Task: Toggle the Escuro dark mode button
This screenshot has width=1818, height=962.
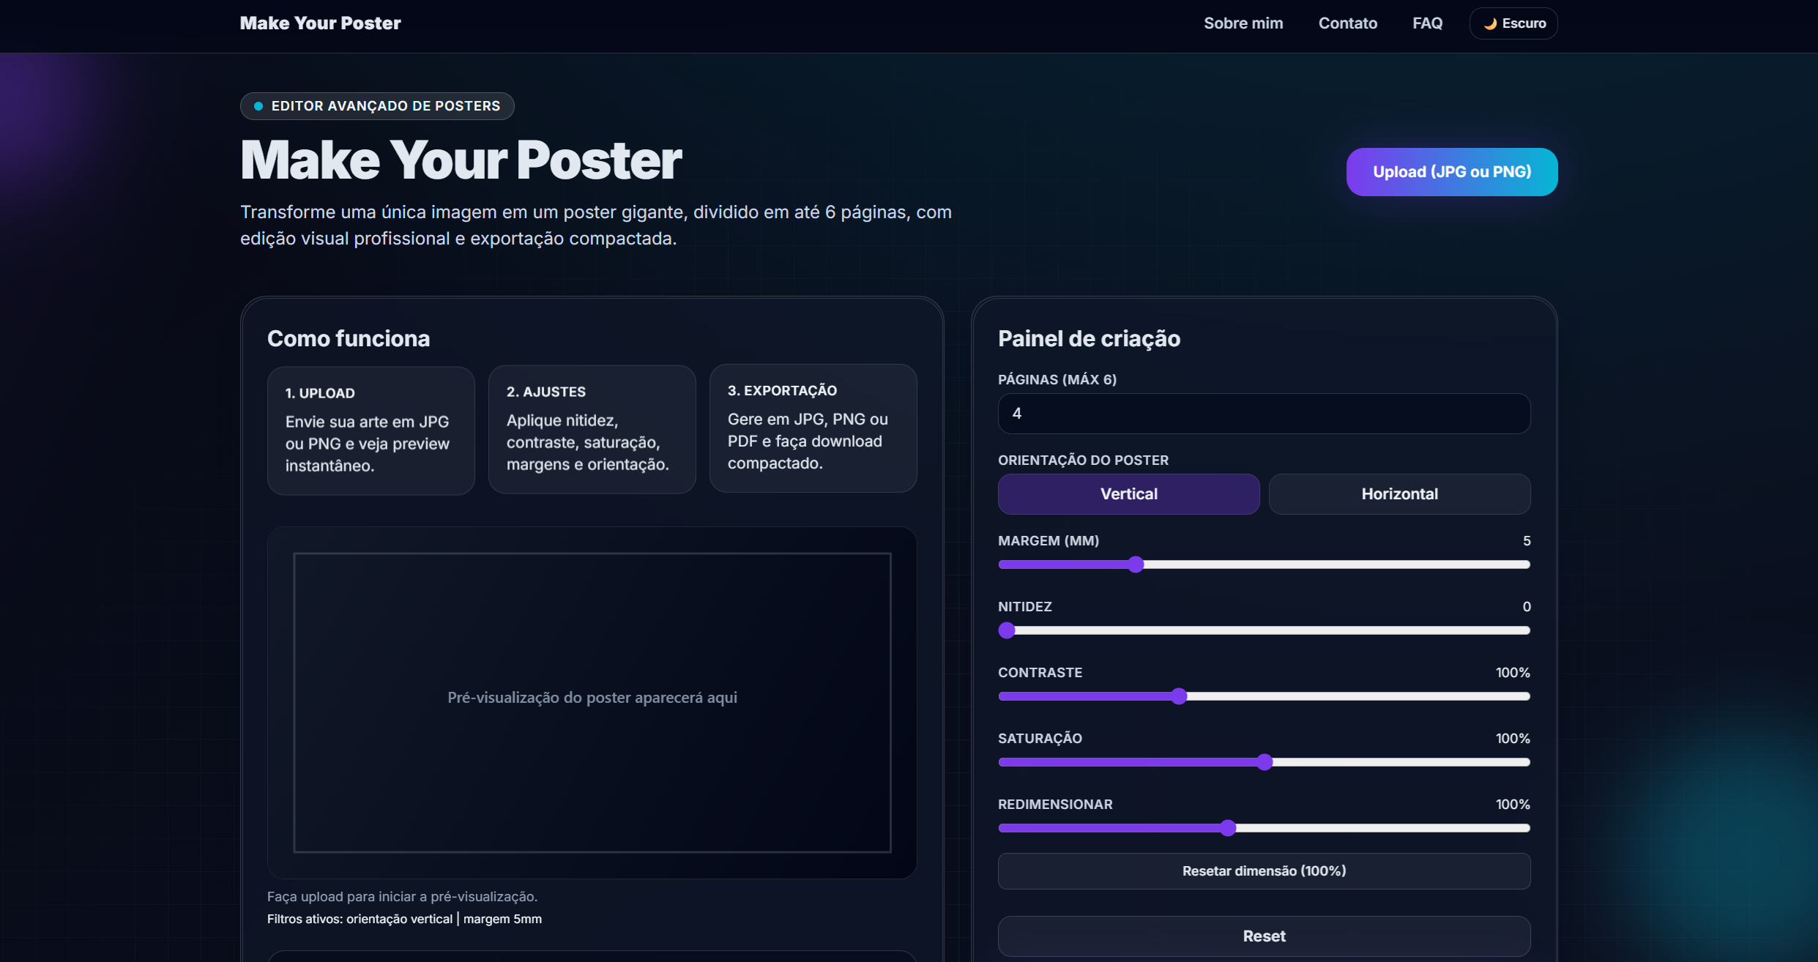Action: click(1513, 23)
